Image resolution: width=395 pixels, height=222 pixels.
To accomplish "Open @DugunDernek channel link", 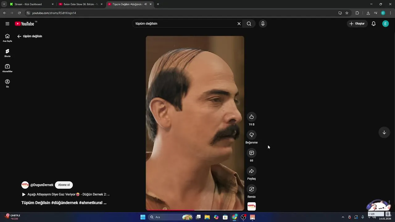I will coord(42,185).
